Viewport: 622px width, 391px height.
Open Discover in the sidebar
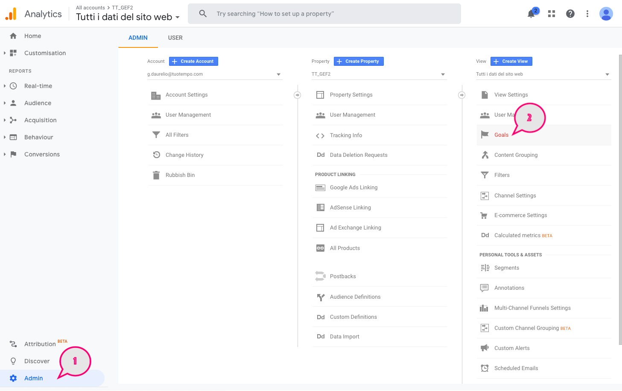pyautogui.click(x=37, y=361)
